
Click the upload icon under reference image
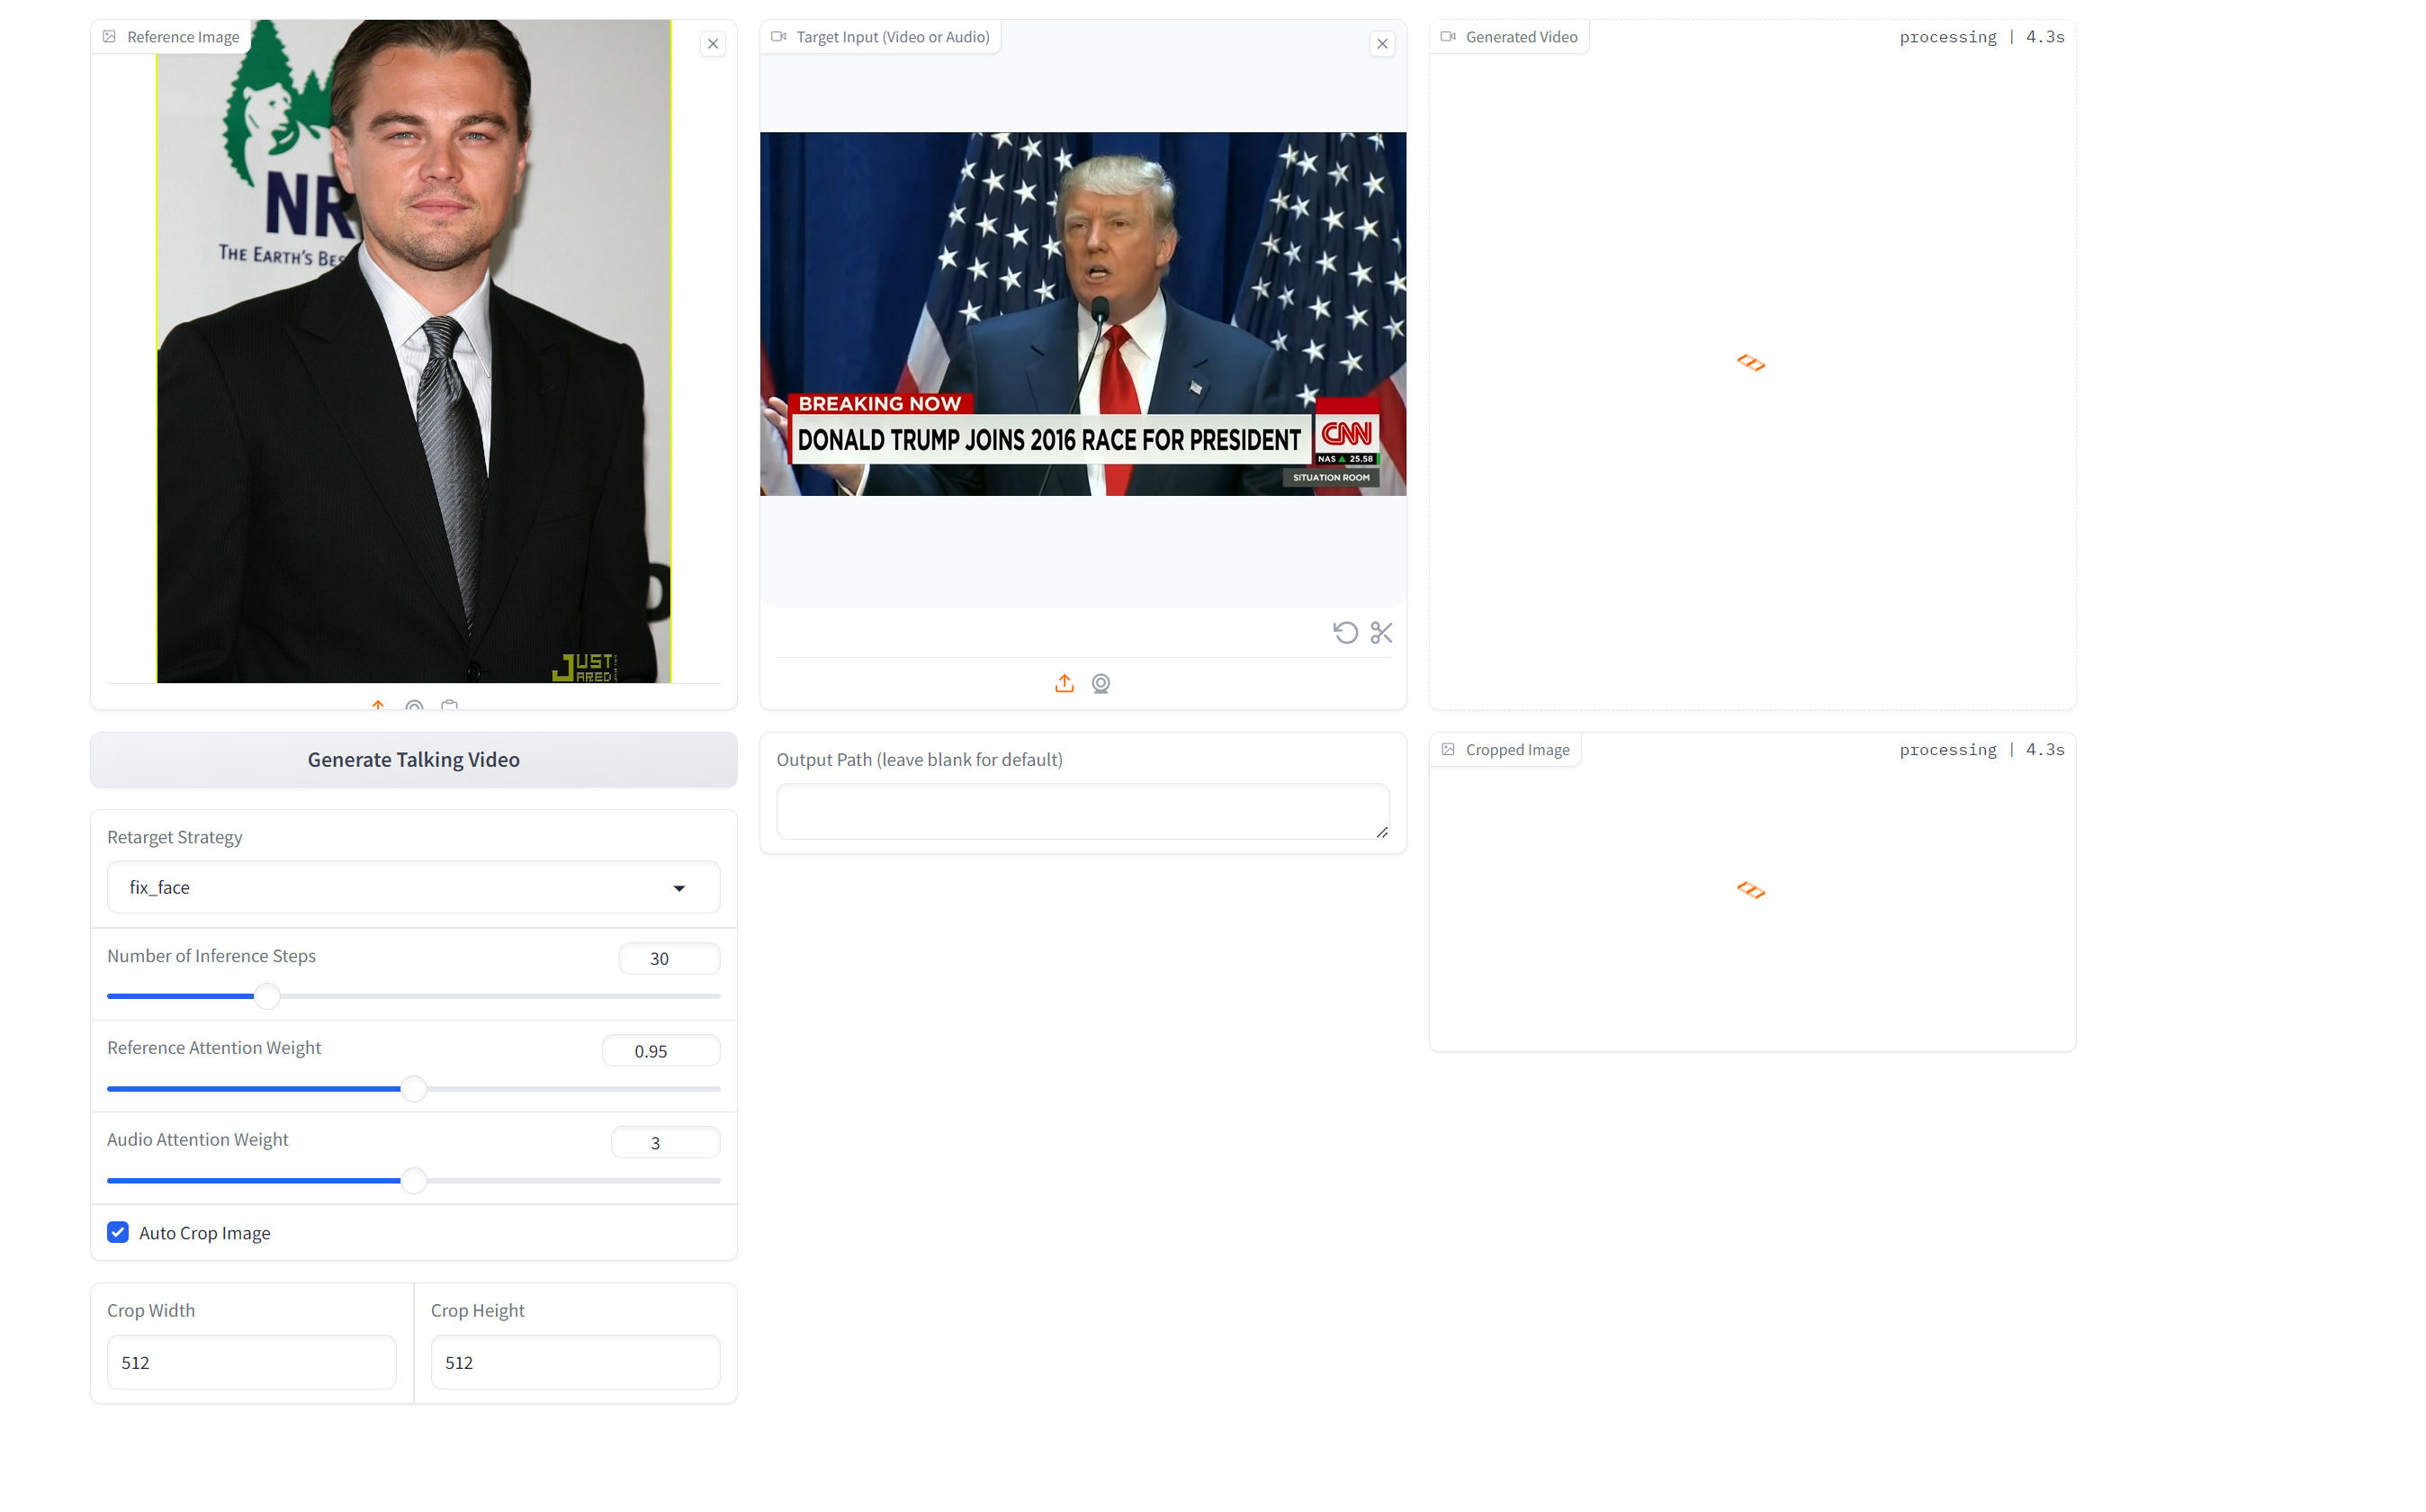pos(378,705)
